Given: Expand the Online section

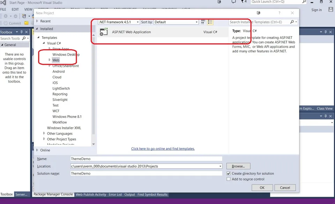Looking at the screenshot, I should pos(37,150).
